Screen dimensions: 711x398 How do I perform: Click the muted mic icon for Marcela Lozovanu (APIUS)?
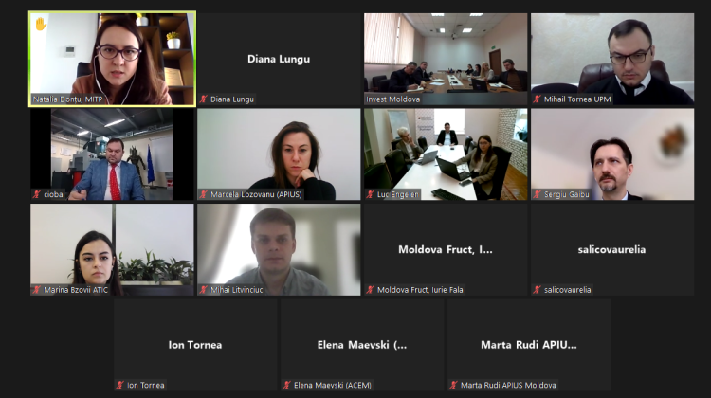(x=204, y=194)
